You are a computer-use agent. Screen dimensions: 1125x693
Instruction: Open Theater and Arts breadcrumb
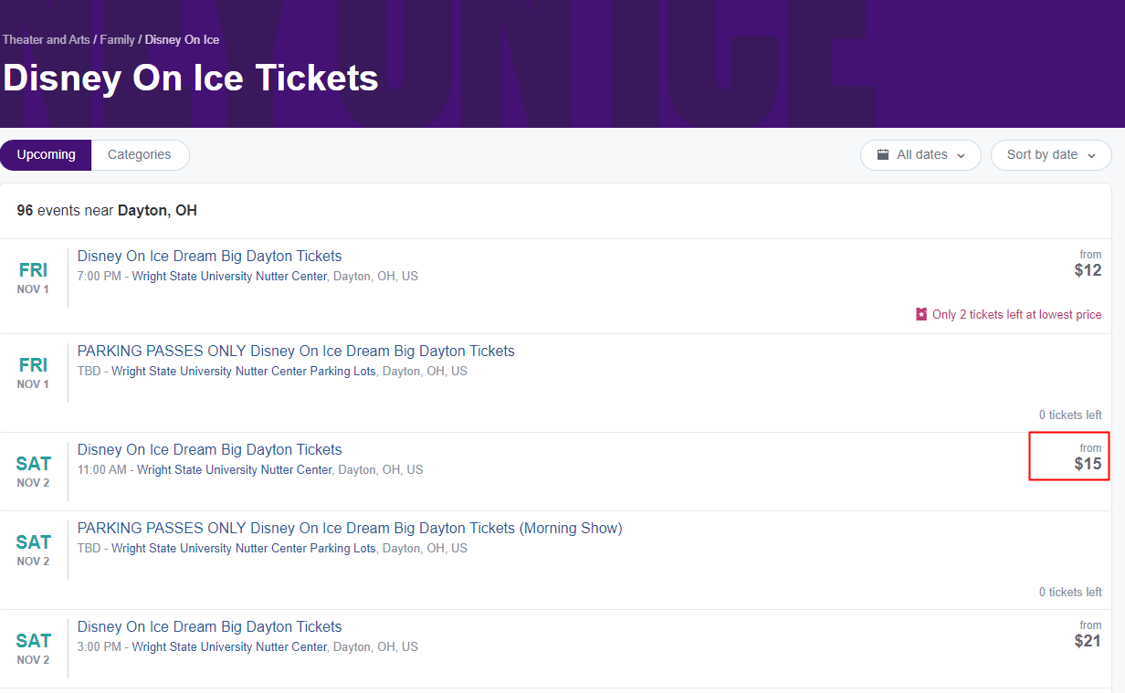click(46, 40)
